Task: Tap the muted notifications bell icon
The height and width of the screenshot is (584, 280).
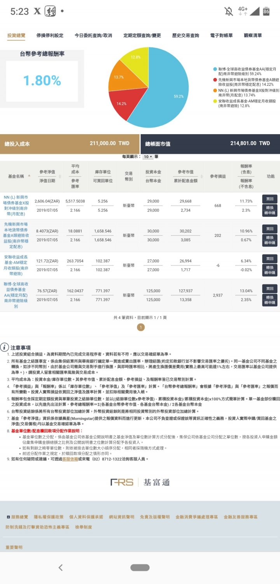Action: pyautogui.click(x=229, y=11)
